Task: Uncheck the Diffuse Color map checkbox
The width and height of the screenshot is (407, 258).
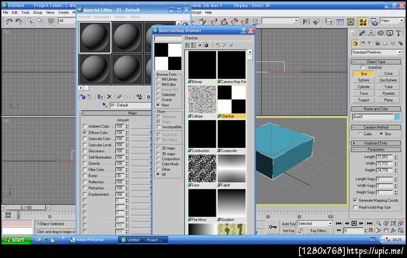Action: pos(85,132)
